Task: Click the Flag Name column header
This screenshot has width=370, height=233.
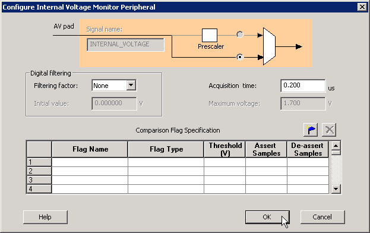Action: pos(90,149)
